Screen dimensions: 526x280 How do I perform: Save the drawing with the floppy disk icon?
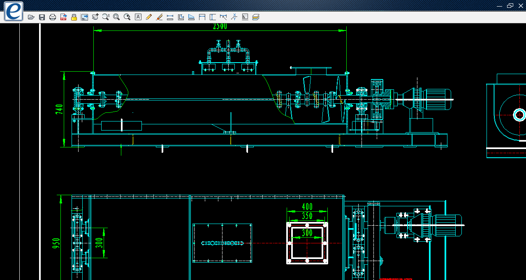pyautogui.click(x=42, y=17)
